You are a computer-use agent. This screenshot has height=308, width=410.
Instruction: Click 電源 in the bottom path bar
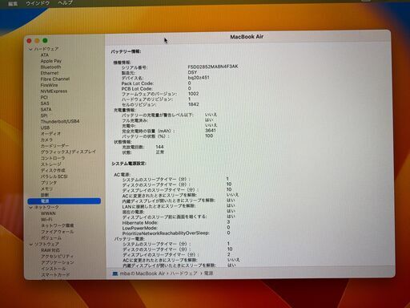tap(208, 274)
